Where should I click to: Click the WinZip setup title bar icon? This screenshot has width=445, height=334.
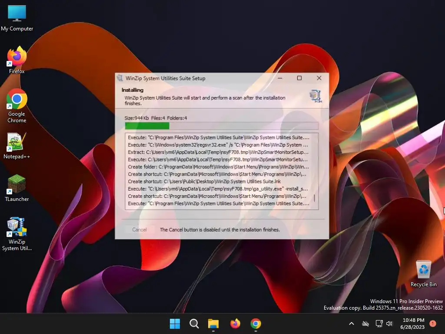point(120,78)
